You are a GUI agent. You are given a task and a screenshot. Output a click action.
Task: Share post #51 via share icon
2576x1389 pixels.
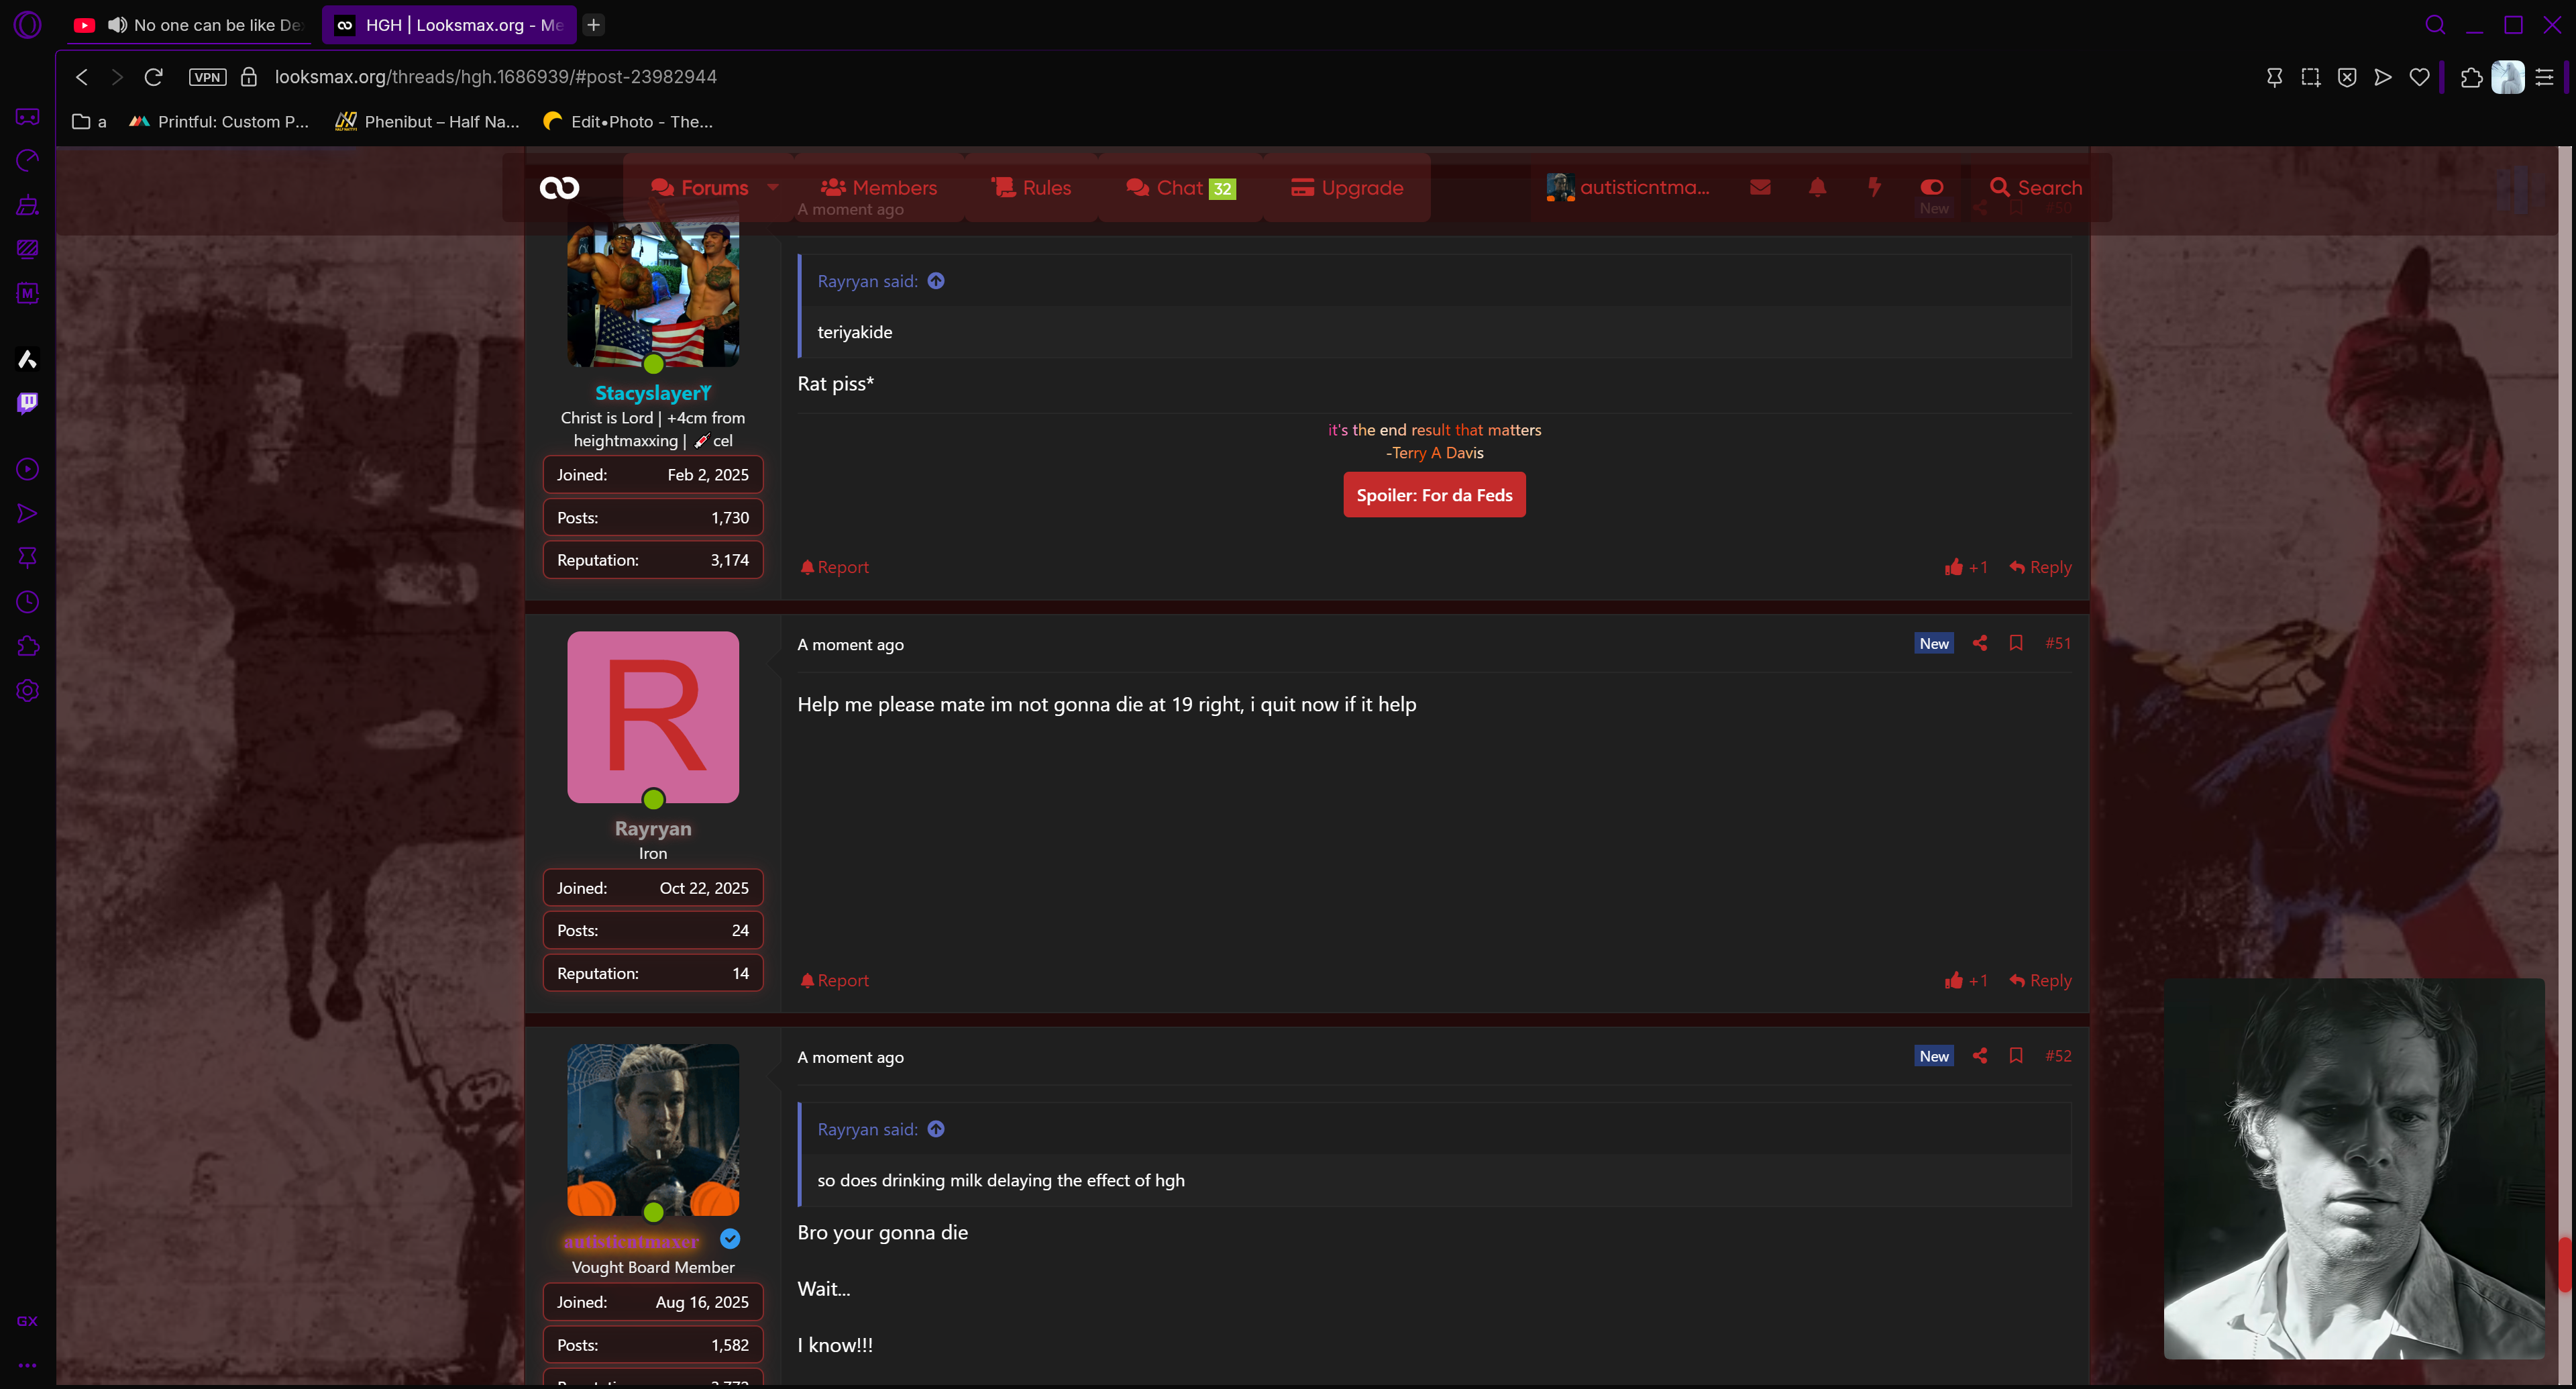(1979, 643)
